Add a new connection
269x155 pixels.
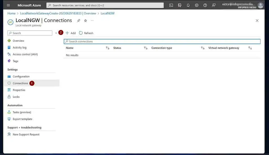[x=71, y=33]
